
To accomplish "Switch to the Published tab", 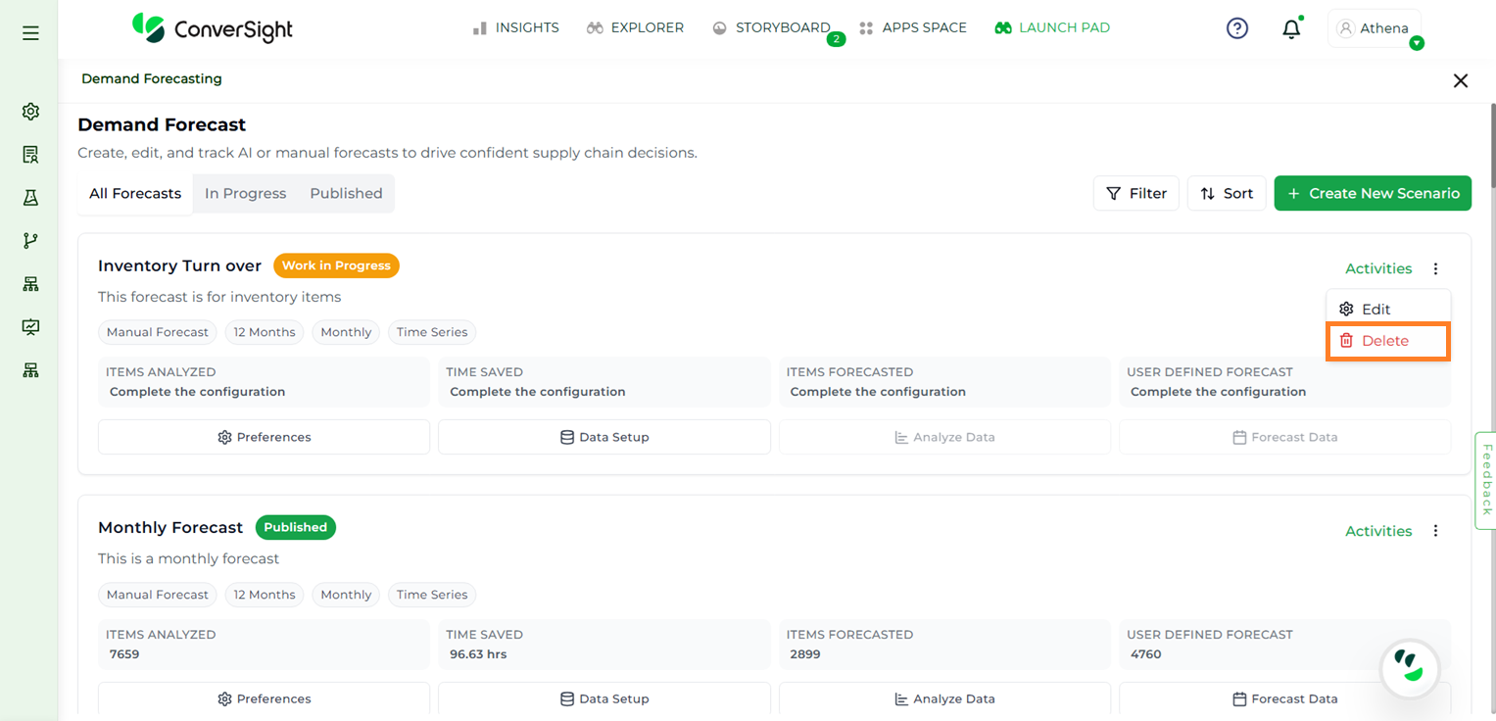I will pos(346,193).
